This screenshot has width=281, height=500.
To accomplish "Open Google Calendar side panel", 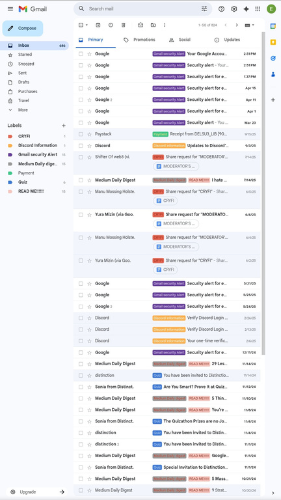I will (x=273, y=26).
